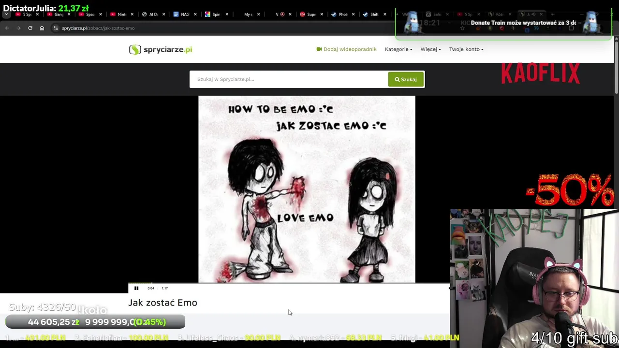619x348 pixels.
Task: Close the 'My s' tab
Action: (259, 14)
